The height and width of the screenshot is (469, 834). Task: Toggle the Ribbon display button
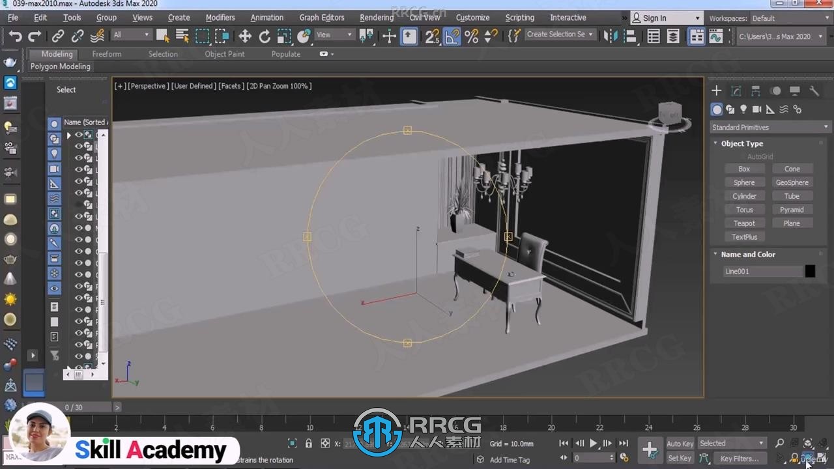coord(697,36)
